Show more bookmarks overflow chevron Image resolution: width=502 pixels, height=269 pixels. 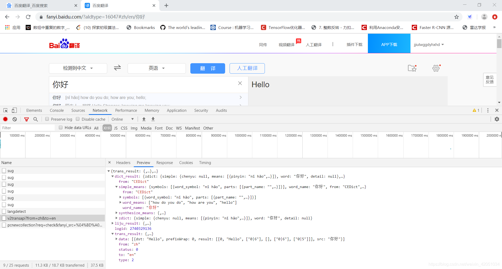tap(494, 27)
